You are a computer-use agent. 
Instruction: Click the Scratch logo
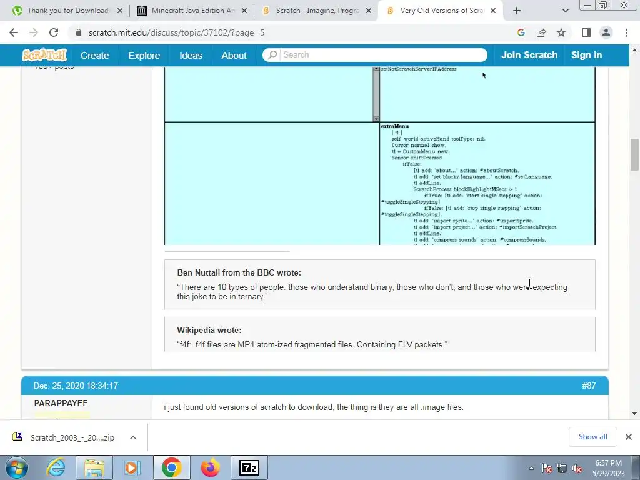(x=44, y=55)
